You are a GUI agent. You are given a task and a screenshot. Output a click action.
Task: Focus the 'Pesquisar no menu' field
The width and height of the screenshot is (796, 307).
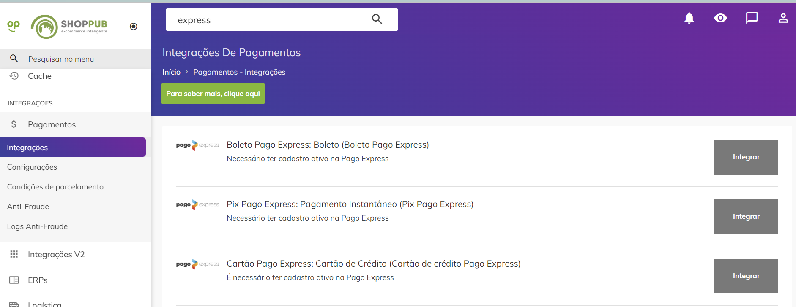click(76, 59)
